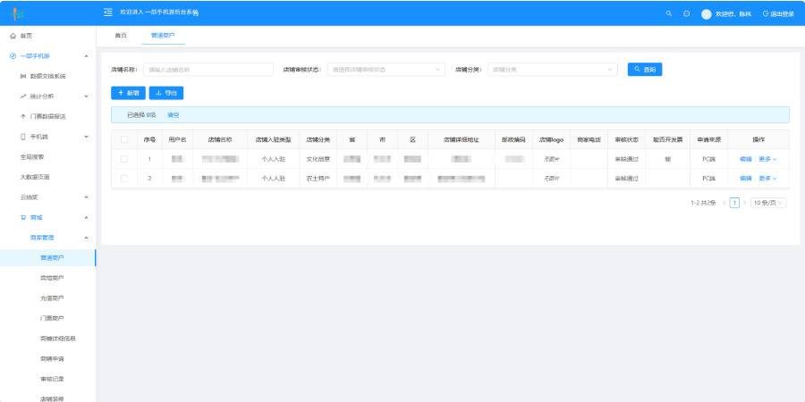Check the checkbox for row 2

click(124, 179)
